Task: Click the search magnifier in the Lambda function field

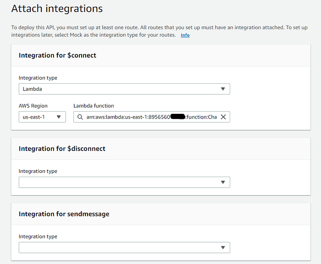Action: pyautogui.click(x=80, y=117)
